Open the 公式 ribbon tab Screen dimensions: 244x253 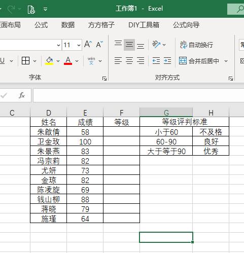[41, 25]
